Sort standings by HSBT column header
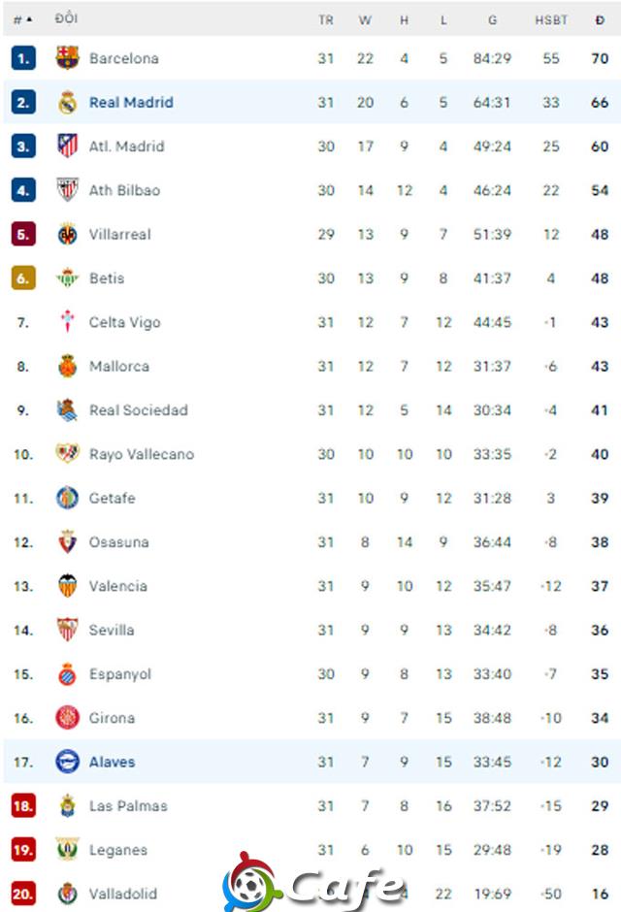This screenshot has width=621, height=912. tap(550, 19)
